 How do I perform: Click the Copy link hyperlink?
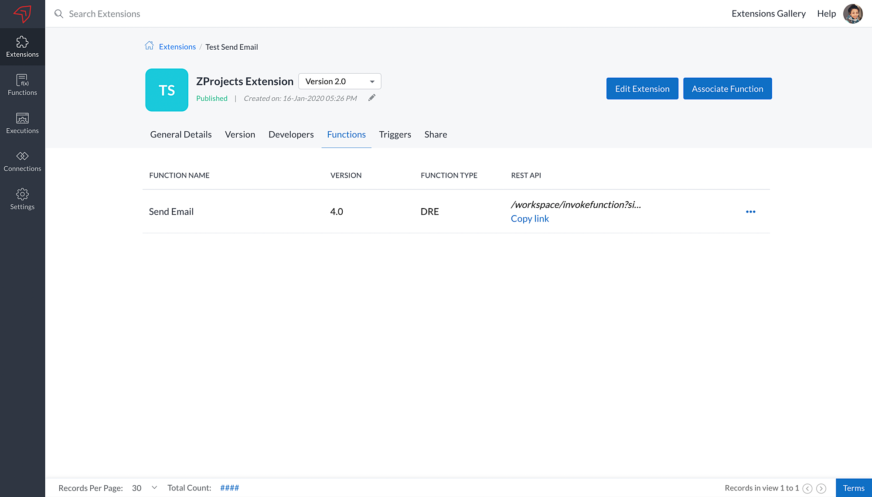(530, 219)
